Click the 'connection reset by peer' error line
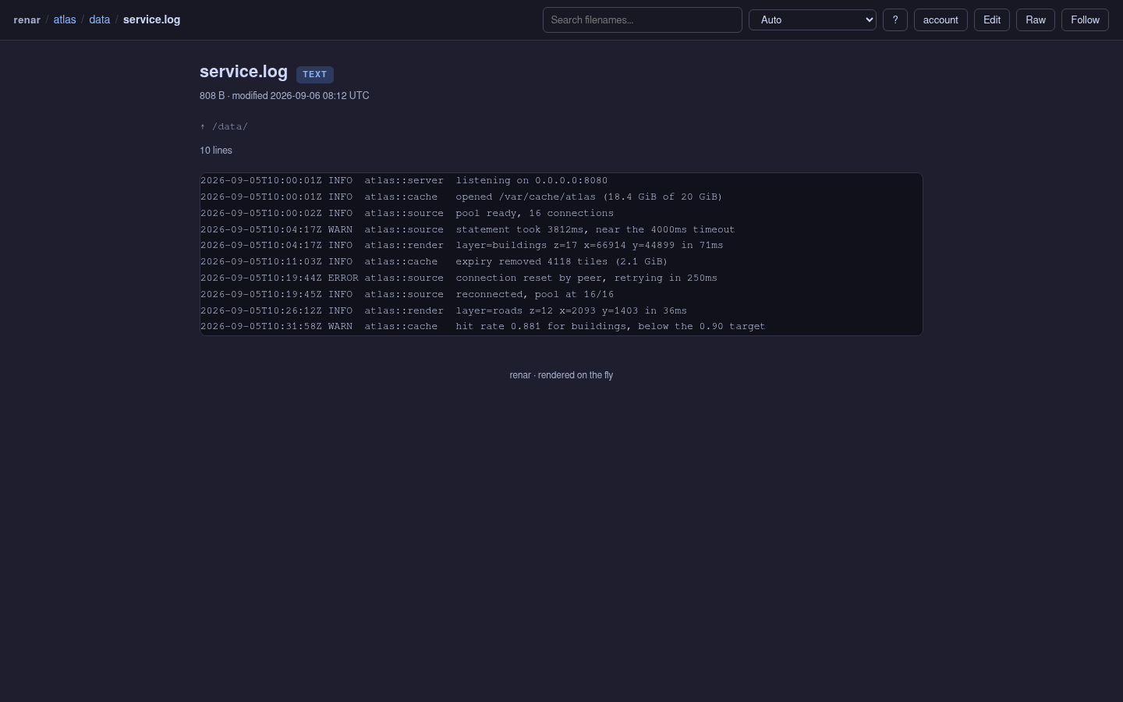The height and width of the screenshot is (702, 1123). [459, 278]
